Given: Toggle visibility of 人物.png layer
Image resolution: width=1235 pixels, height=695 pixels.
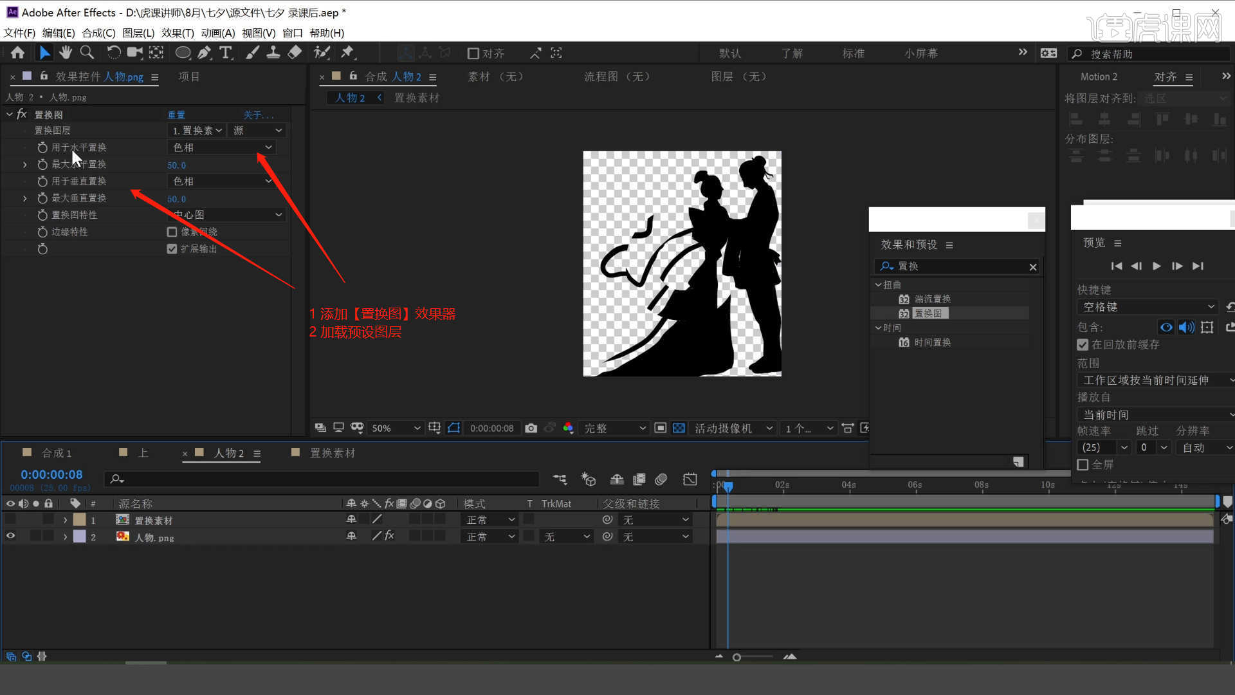Looking at the screenshot, I should [11, 536].
